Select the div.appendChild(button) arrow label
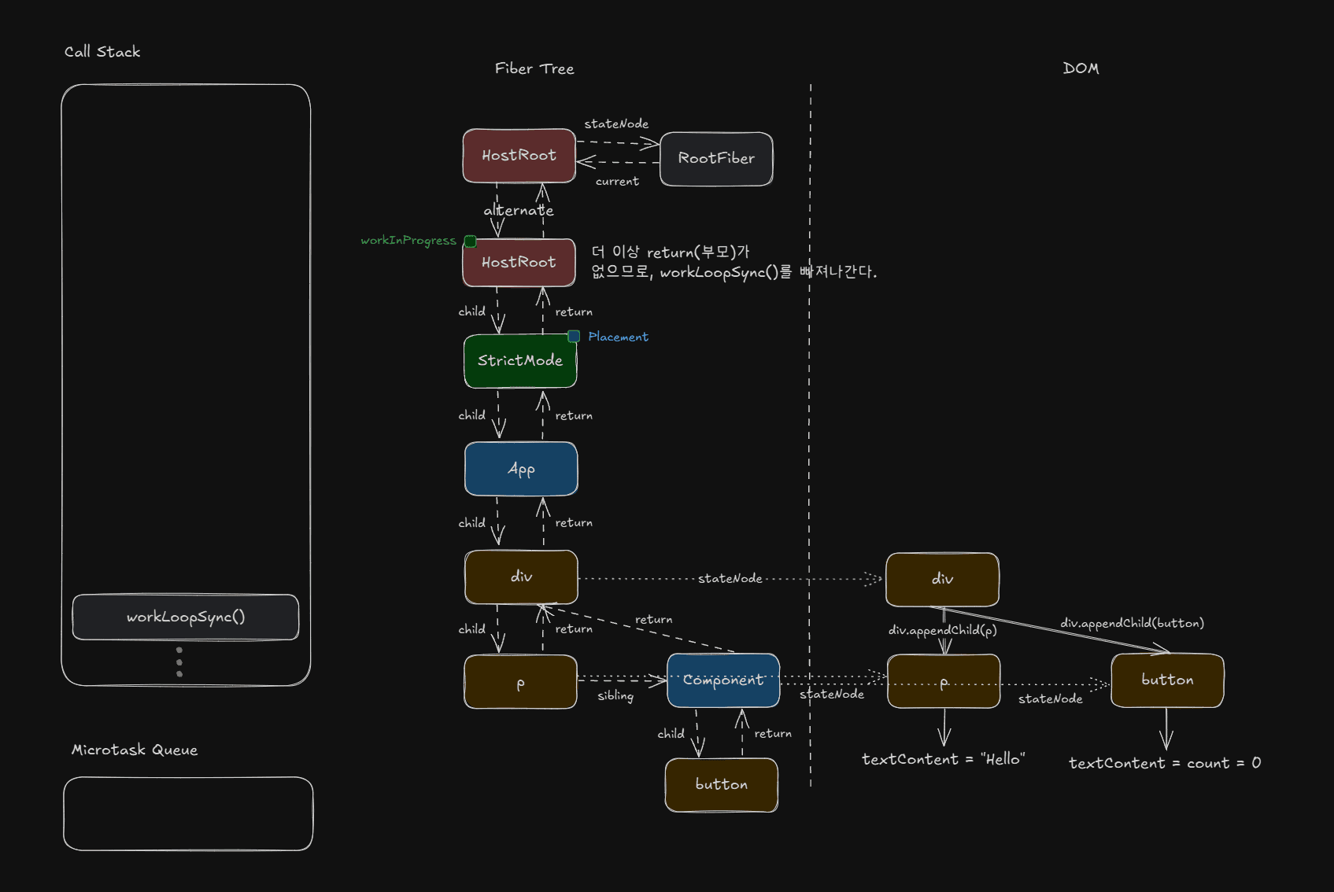The image size is (1334, 892). (1132, 624)
